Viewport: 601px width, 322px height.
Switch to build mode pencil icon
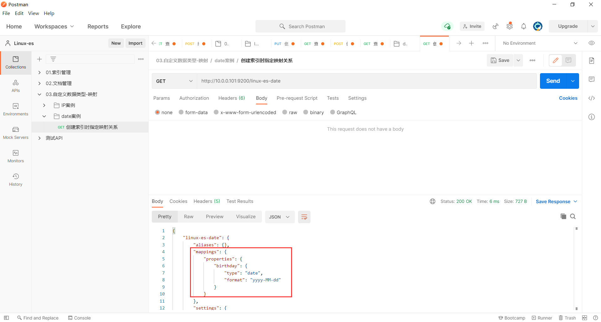click(556, 60)
